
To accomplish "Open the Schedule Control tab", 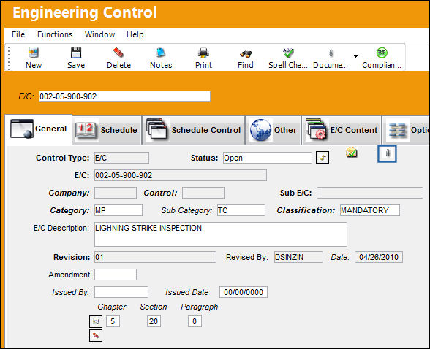I will [x=193, y=130].
